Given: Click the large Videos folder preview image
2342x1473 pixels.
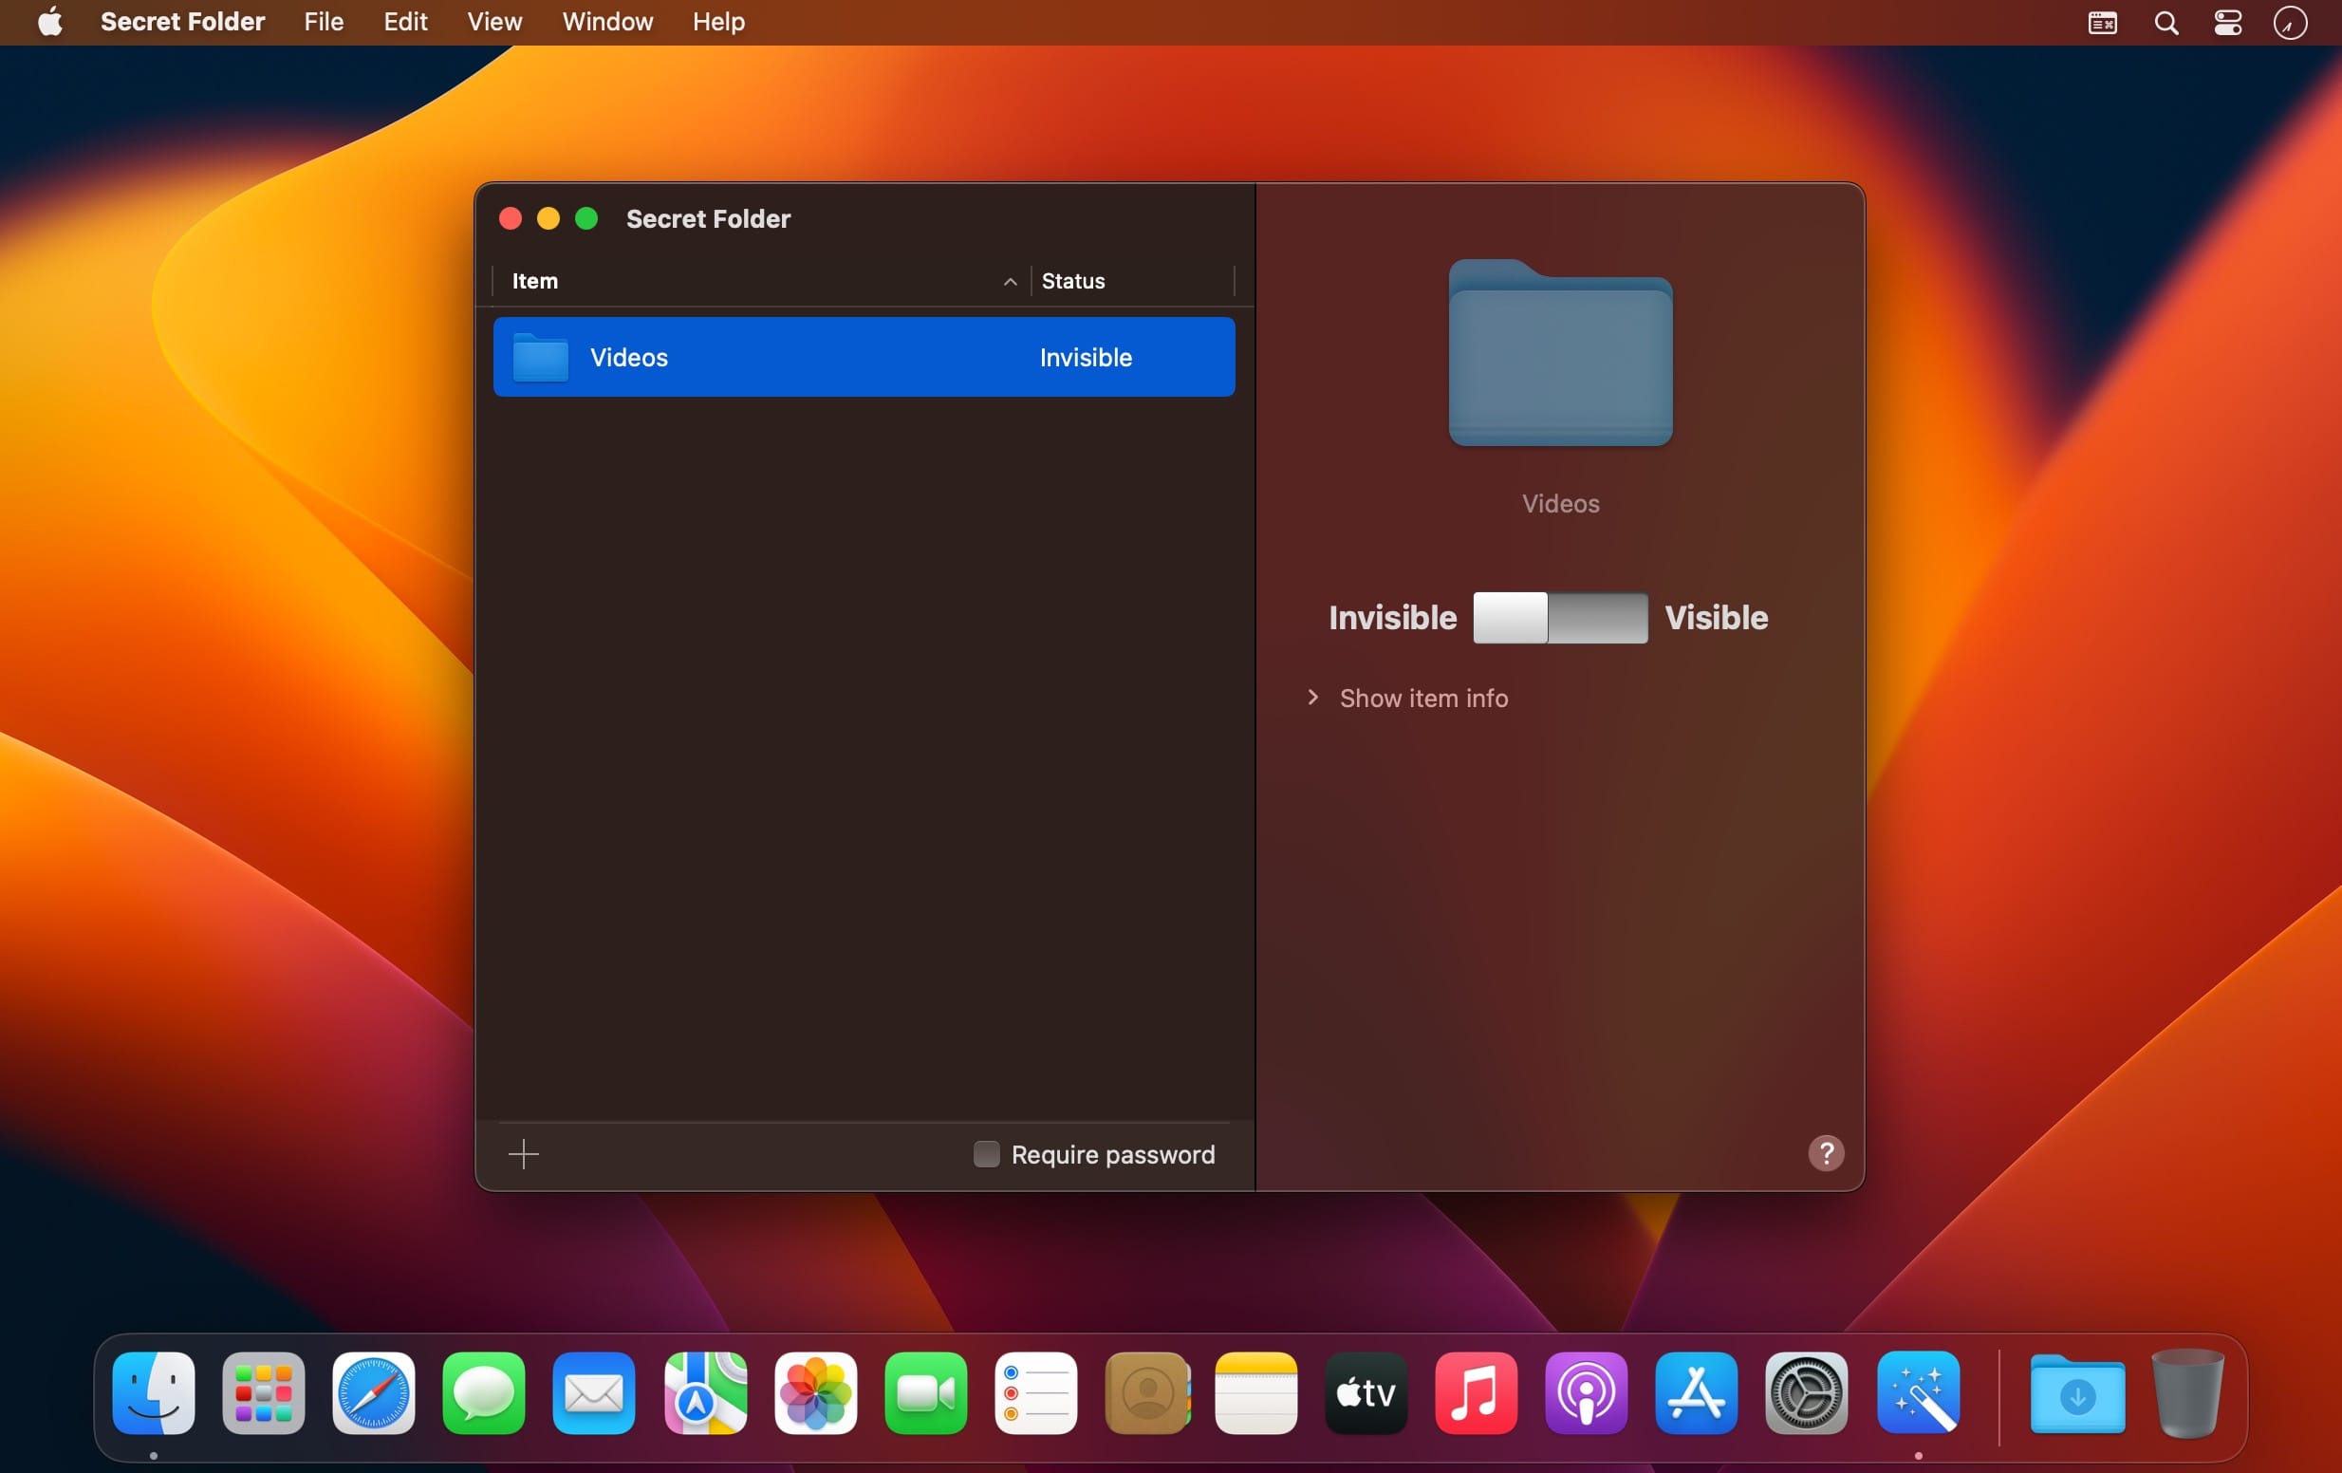Looking at the screenshot, I should click(1560, 353).
